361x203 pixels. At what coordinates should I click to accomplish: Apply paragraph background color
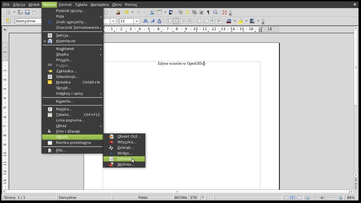(252, 21)
